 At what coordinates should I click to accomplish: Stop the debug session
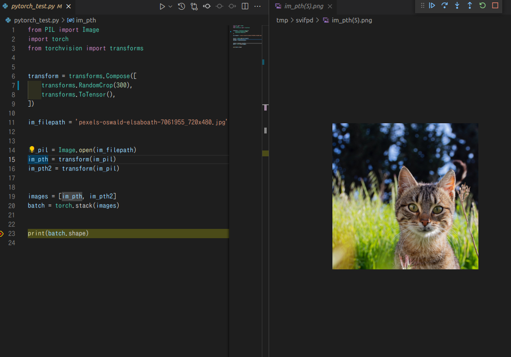[495, 5]
